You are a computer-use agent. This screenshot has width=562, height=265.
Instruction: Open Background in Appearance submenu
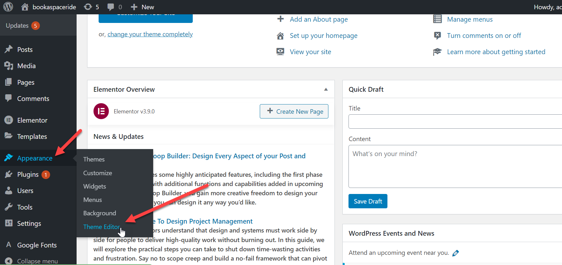pyautogui.click(x=100, y=213)
